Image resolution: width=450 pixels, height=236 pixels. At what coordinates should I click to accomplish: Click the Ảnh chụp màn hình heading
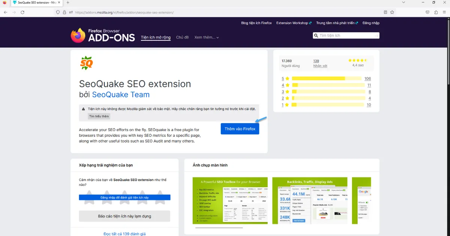click(x=210, y=165)
